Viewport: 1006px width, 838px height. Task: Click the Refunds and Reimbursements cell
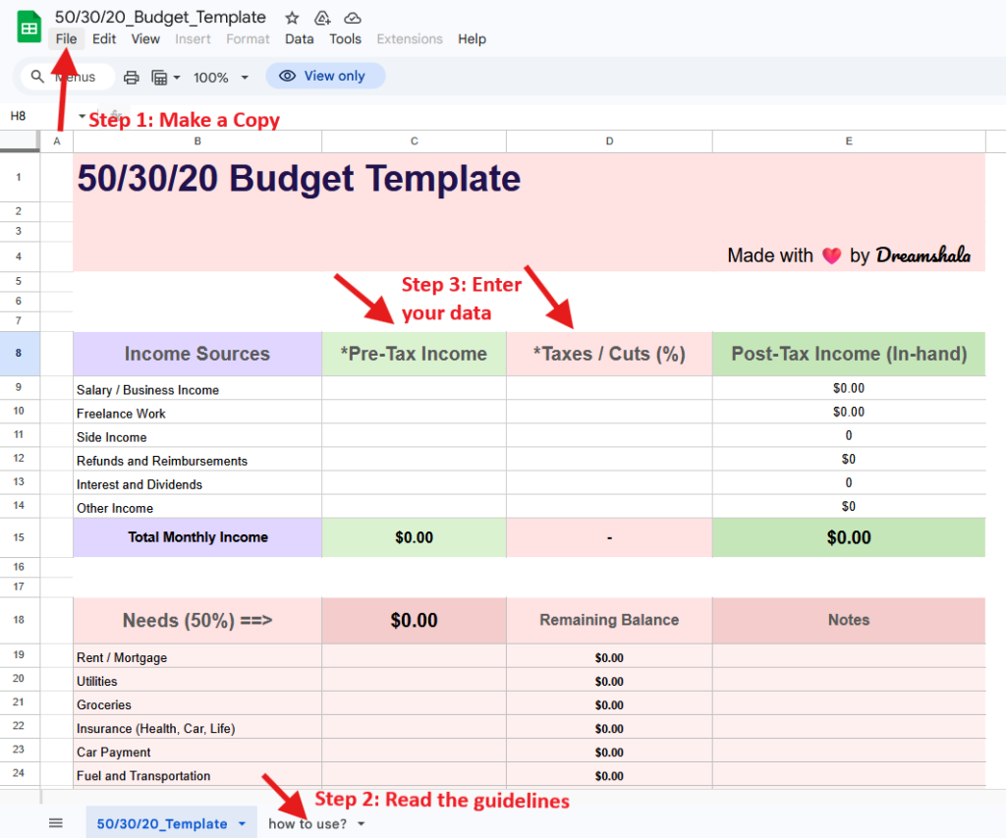(x=197, y=460)
